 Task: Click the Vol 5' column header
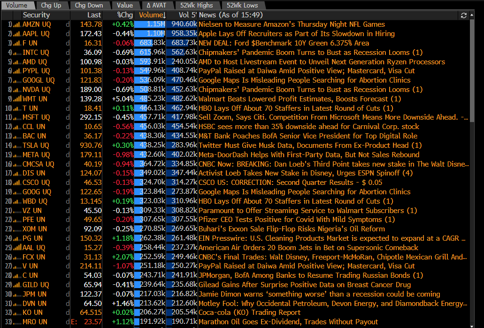click(188, 15)
